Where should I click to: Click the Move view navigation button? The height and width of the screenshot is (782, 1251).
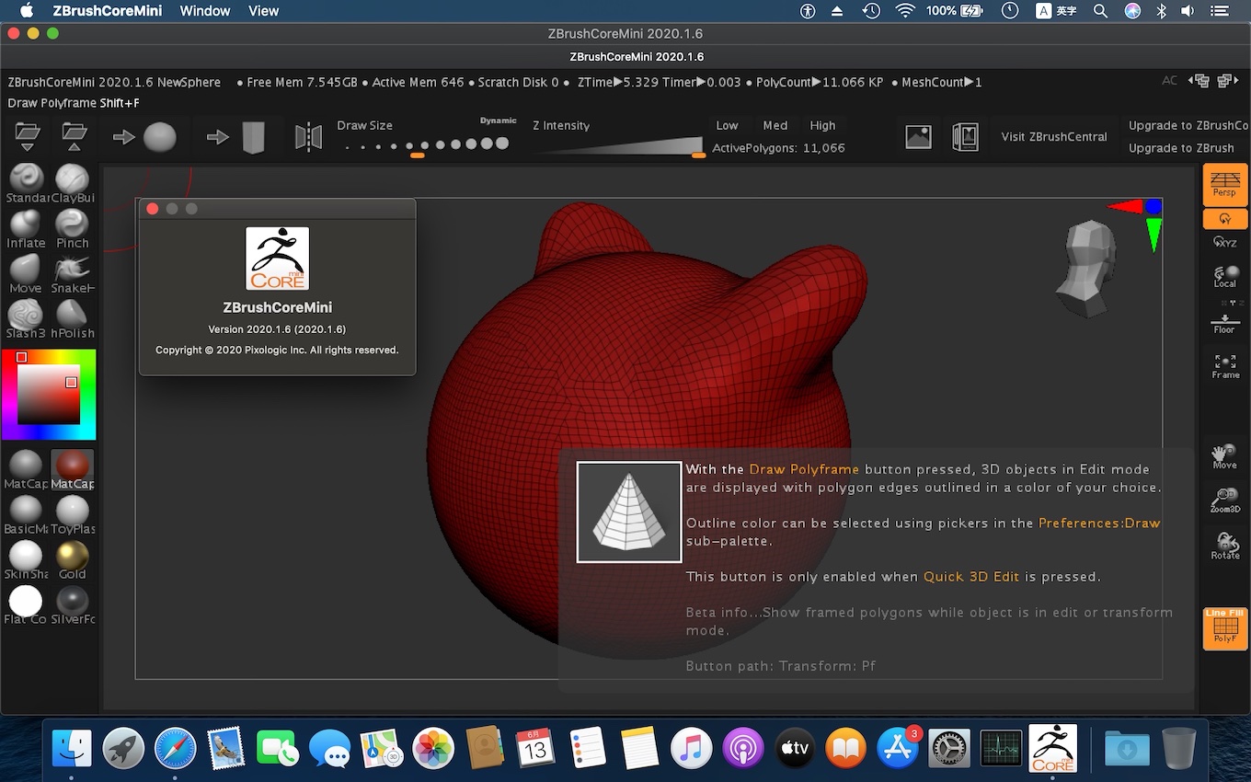[1225, 456]
